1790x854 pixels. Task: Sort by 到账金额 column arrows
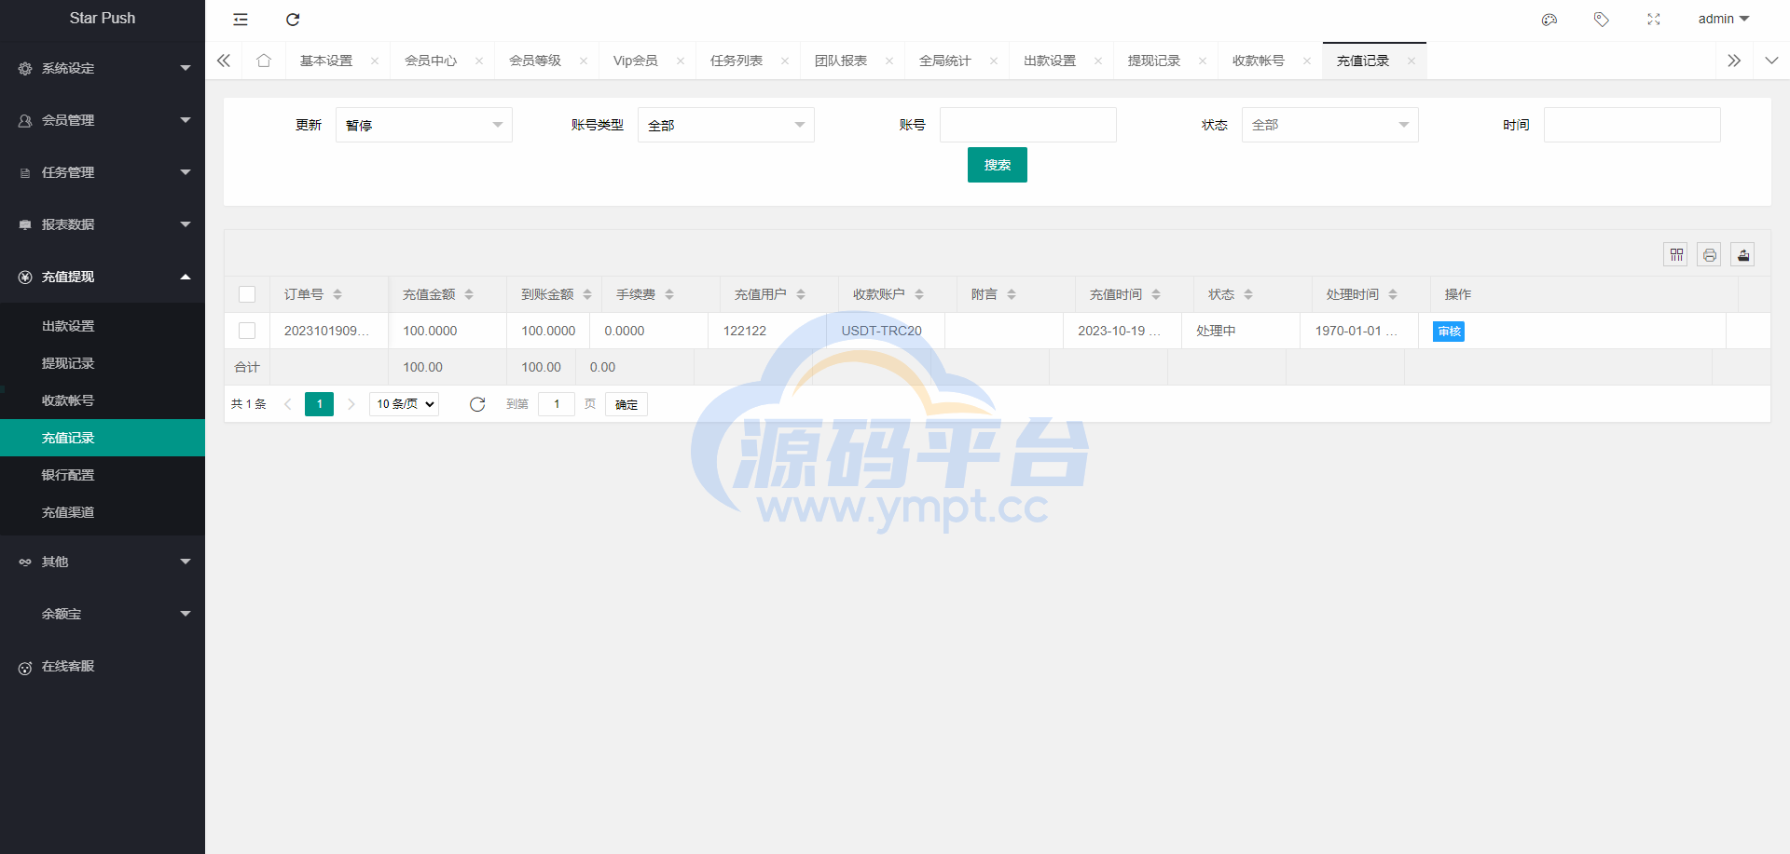click(x=587, y=294)
